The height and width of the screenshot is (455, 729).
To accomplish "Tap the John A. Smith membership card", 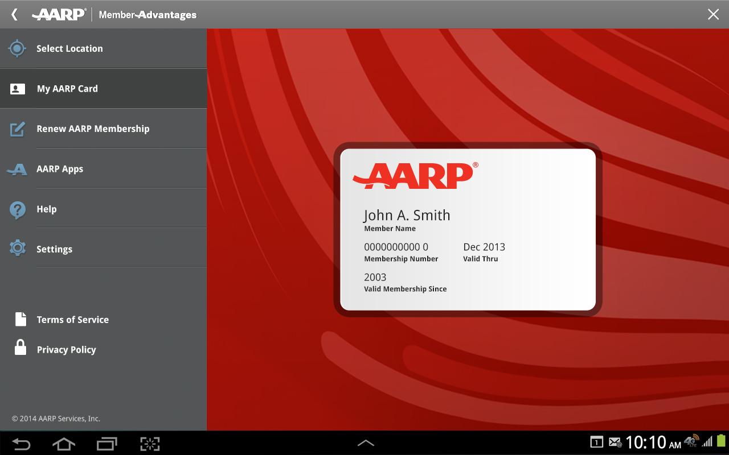I will (468, 229).
